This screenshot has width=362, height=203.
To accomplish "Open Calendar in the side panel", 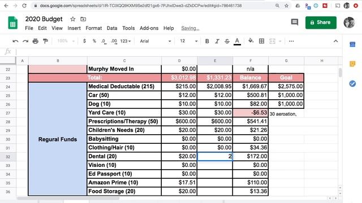I will [352, 45].
